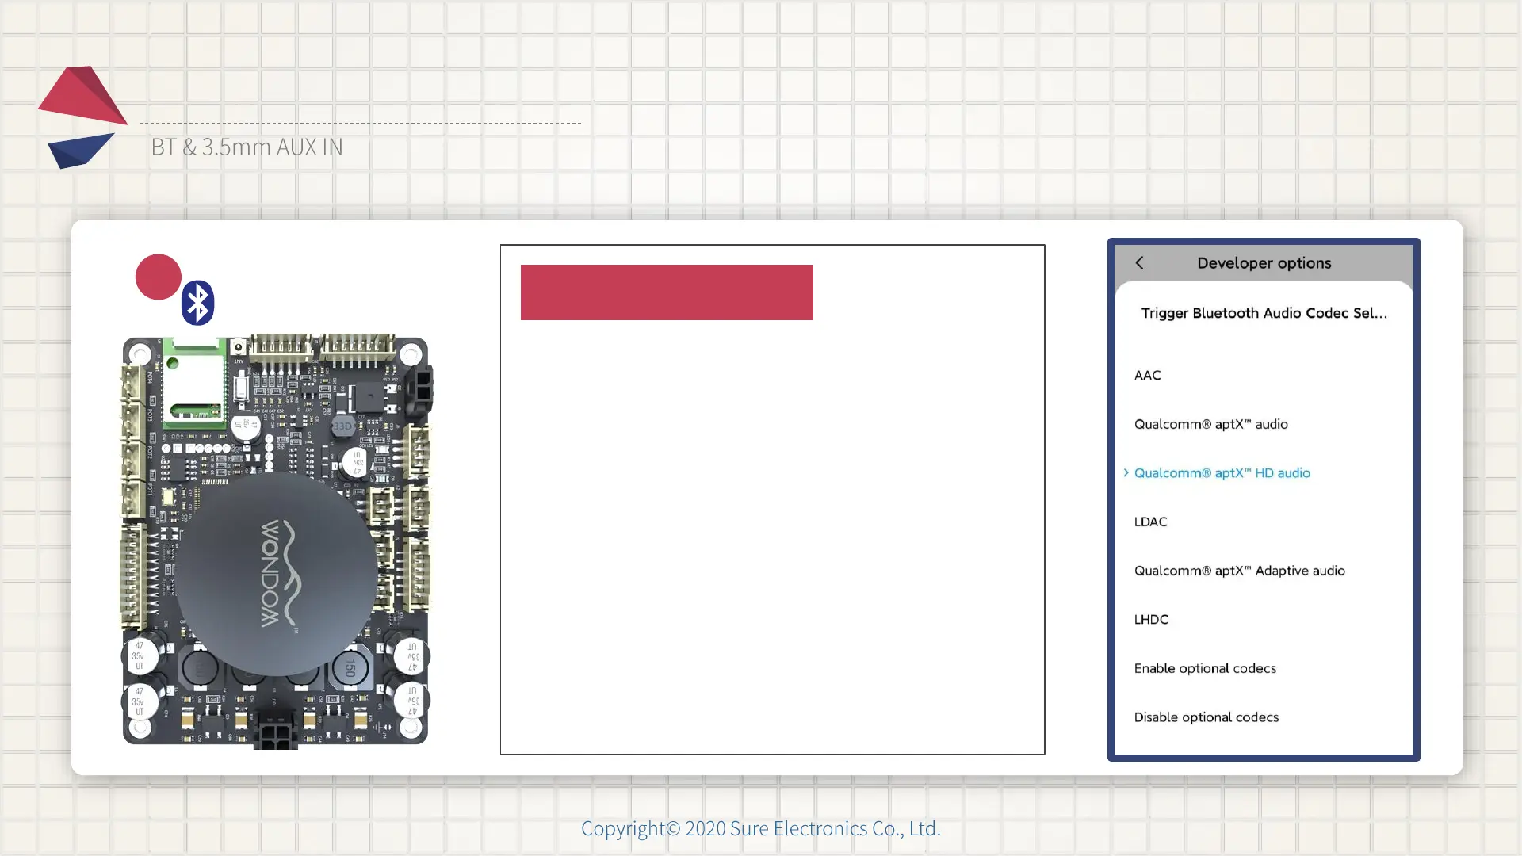1522x856 pixels.
Task: Tap Disable optional codecs
Action: click(x=1206, y=717)
